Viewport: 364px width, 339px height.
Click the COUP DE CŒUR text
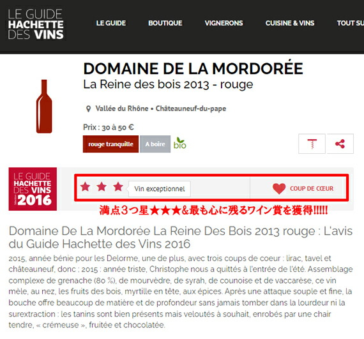[312, 188]
